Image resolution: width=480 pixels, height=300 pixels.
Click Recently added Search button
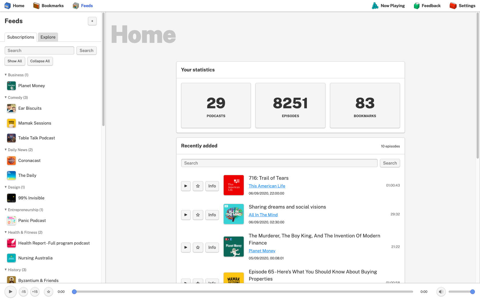pos(390,163)
